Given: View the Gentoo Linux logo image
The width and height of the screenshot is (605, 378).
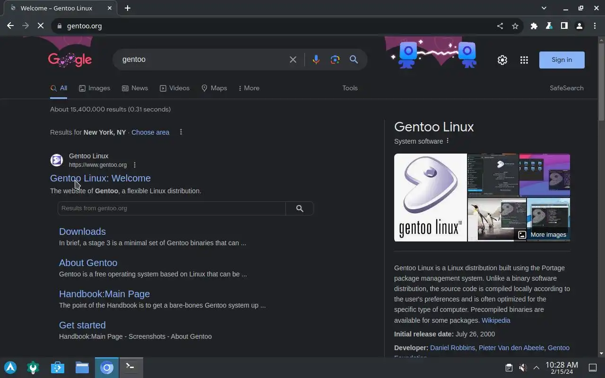Looking at the screenshot, I should [431, 198].
